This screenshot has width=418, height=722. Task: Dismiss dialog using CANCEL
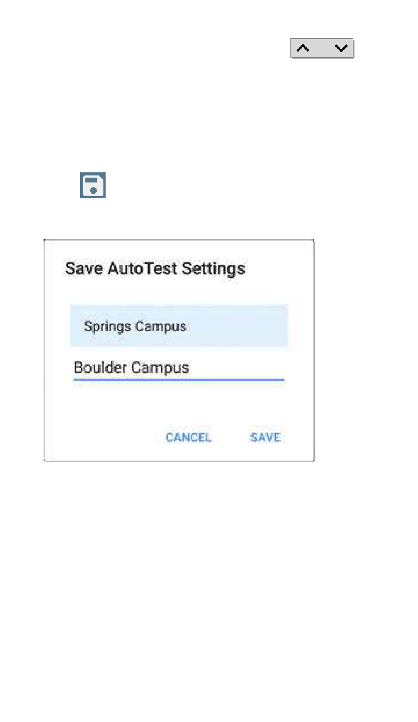click(x=188, y=438)
